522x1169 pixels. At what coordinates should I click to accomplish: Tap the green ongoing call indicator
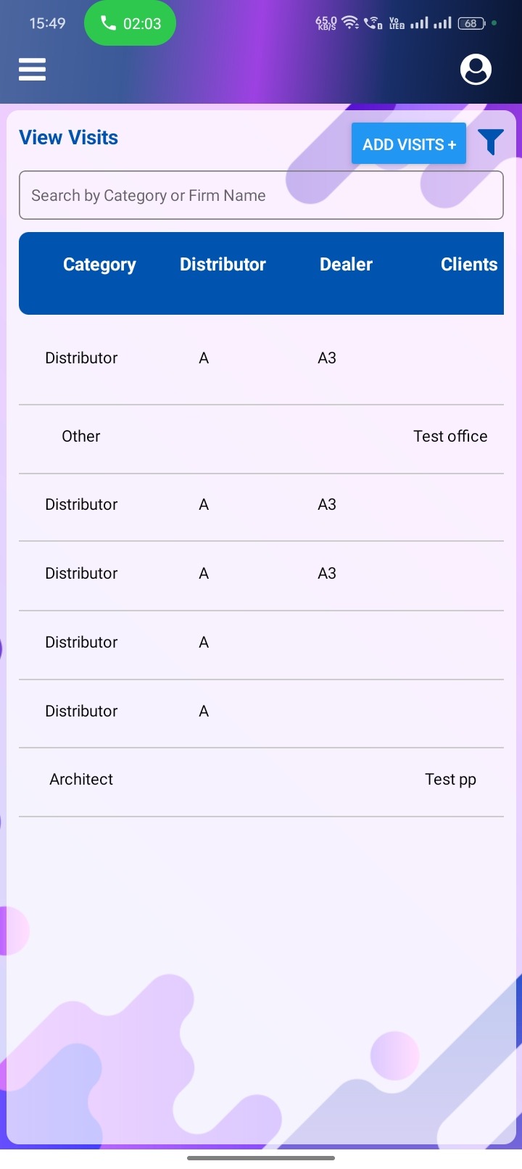pyautogui.click(x=130, y=23)
